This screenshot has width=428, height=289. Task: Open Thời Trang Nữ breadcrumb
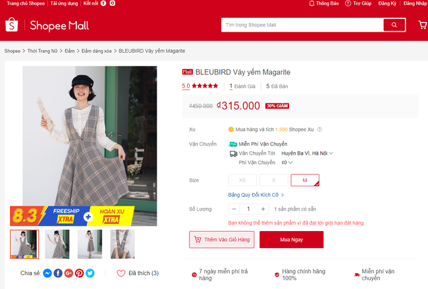pos(42,51)
